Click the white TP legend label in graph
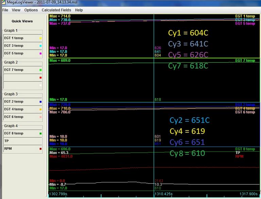Viewport: 261px width, 199px height. (x=238, y=153)
